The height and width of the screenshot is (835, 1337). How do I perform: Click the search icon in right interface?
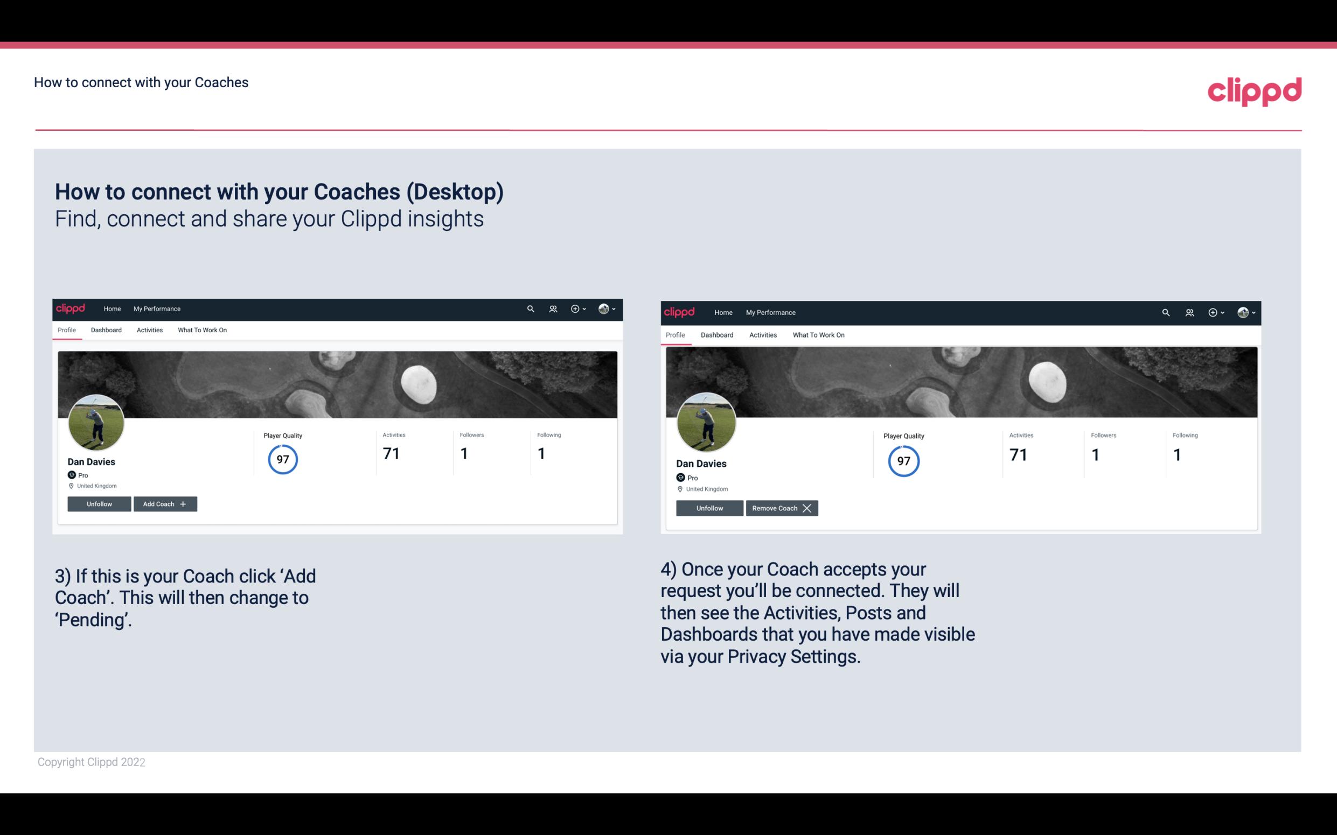coord(1166,312)
